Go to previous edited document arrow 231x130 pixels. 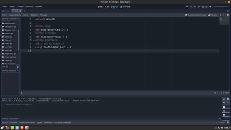point(221,15)
